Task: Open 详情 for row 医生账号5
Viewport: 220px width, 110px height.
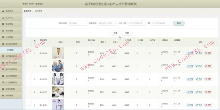Action: coord(190,92)
